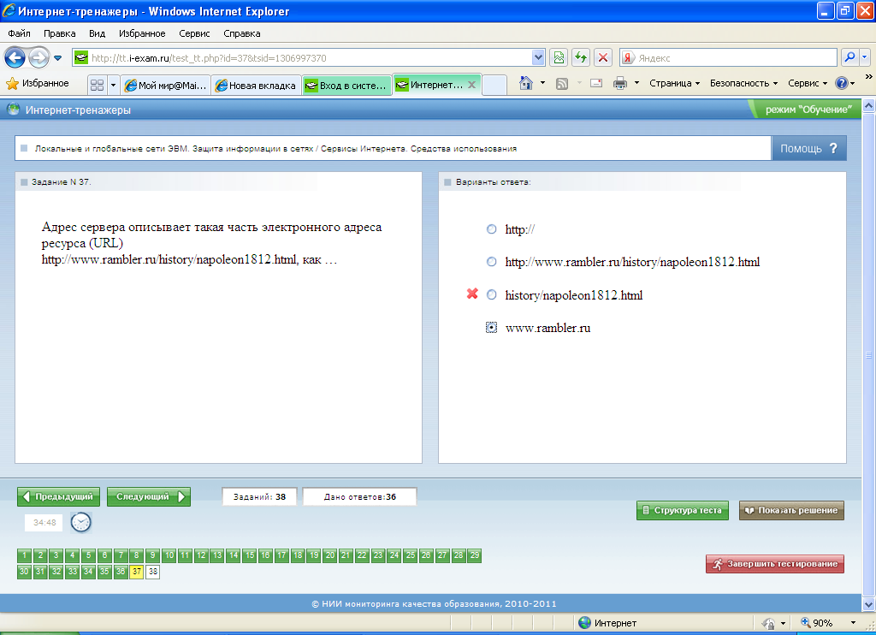The height and width of the screenshot is (635, 876).
Task: Click the browser Forward arrow
Action: click(38, 57)
